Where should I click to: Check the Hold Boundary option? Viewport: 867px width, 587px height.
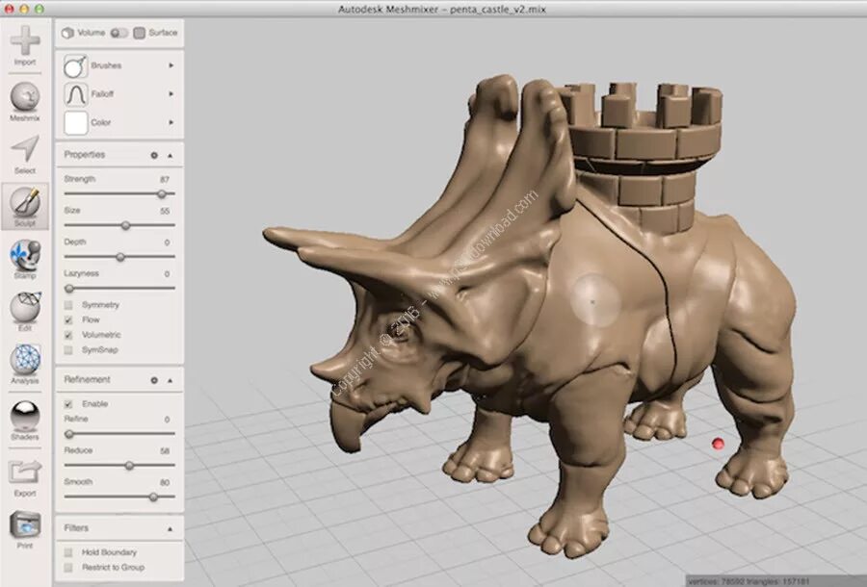coord(68,552)
